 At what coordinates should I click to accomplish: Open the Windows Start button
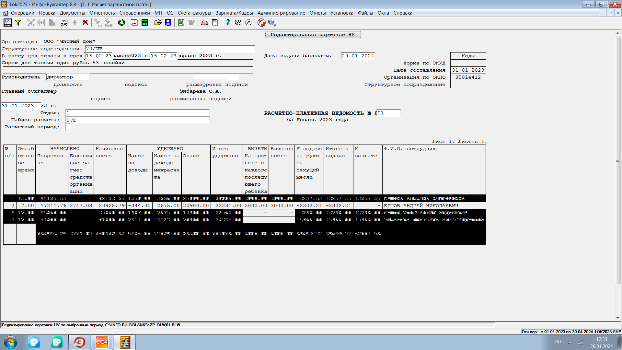click(x=11, y=342)
